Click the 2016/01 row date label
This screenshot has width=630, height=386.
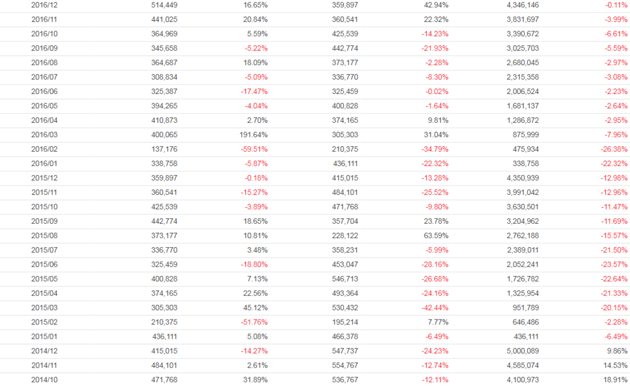click(44, 163)
